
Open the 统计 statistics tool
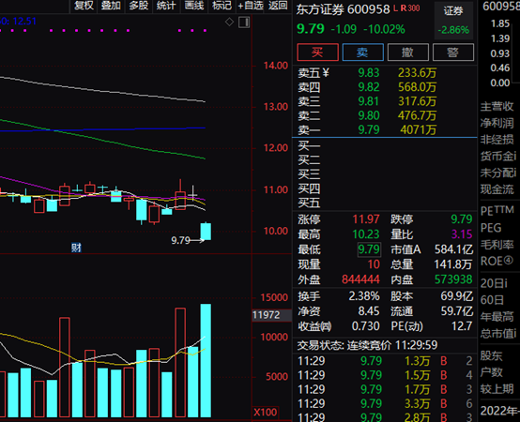(x=166, y=6)
